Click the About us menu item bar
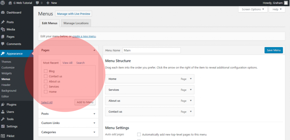 point(150,101)
